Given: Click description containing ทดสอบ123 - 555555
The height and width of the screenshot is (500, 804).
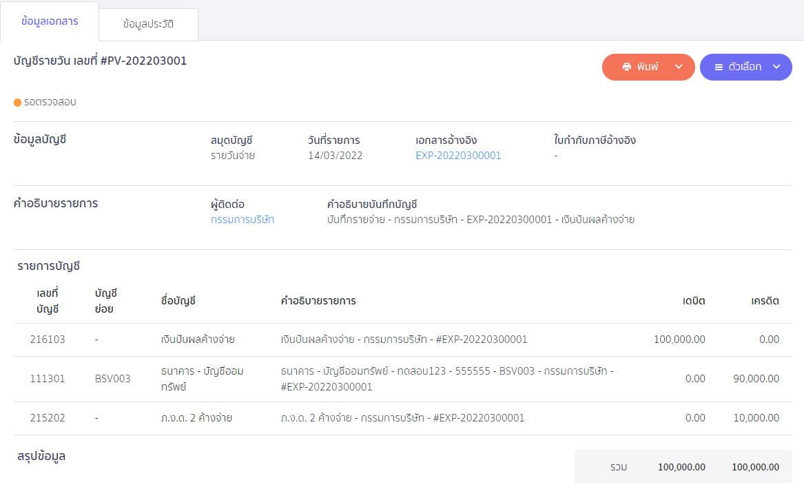Looking at the screenshot, I should [447, 379].
